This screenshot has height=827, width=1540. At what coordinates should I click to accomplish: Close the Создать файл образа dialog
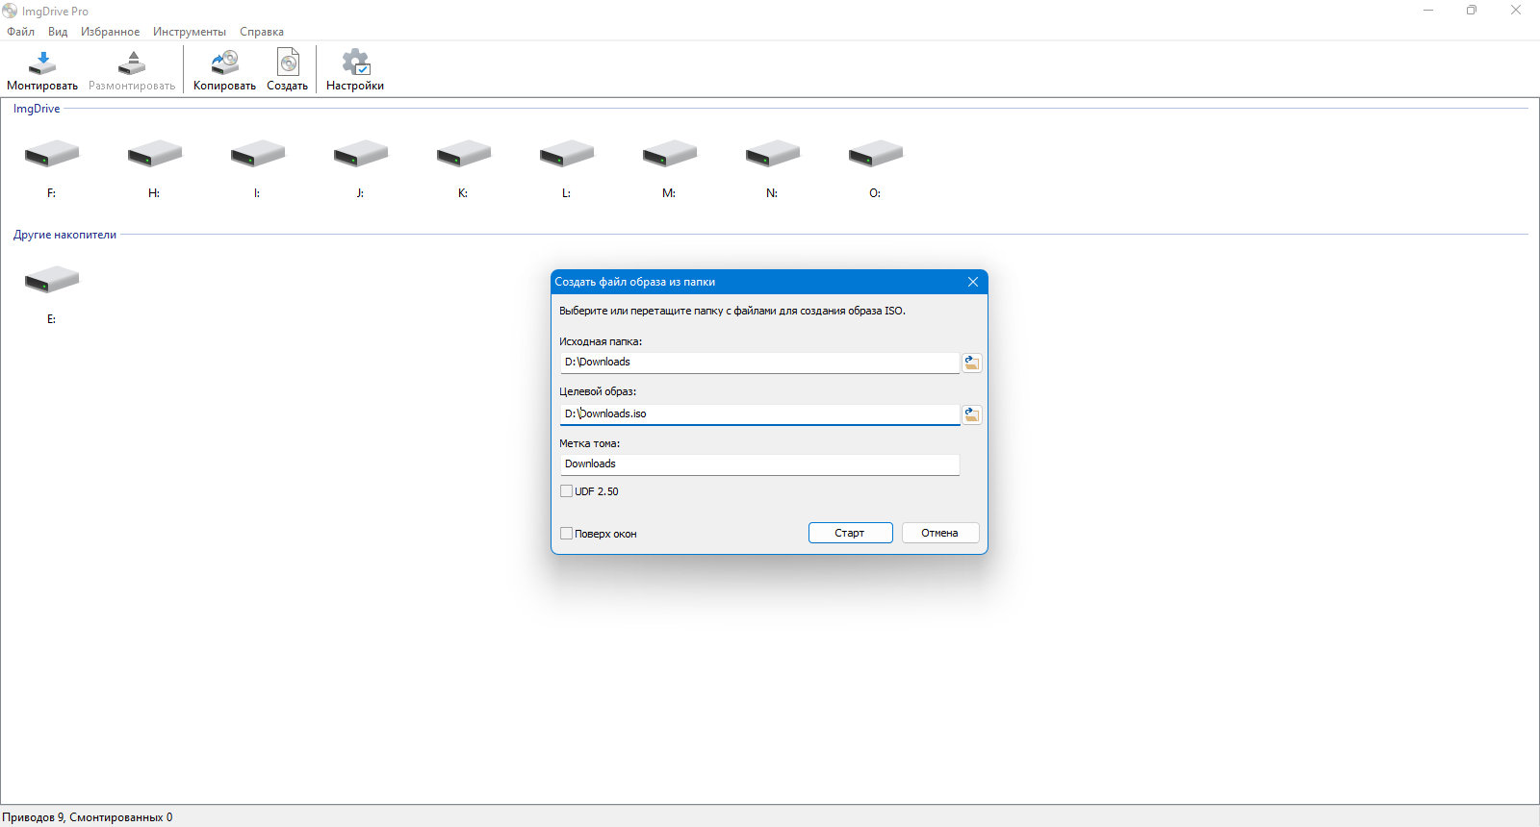[x=973, y=282]
